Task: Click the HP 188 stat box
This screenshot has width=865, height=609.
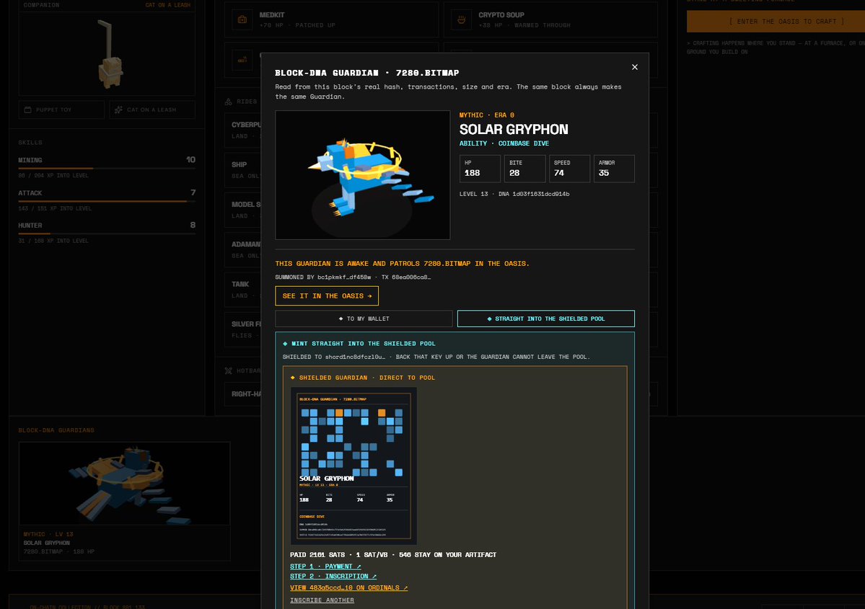Action: [480, 169]
